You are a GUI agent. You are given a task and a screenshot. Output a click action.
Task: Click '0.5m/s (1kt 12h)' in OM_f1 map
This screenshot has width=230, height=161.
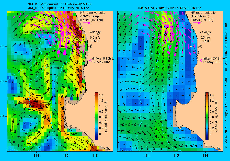tap(91, 20)
